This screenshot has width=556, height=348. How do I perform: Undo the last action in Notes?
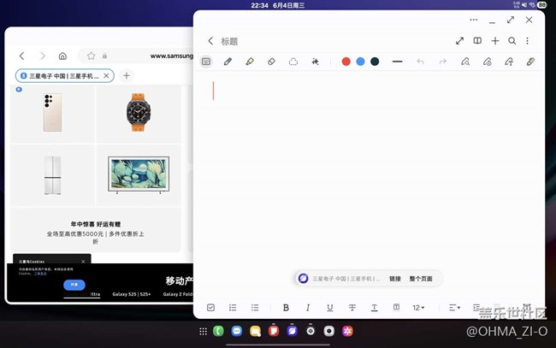tap(420, 62)
